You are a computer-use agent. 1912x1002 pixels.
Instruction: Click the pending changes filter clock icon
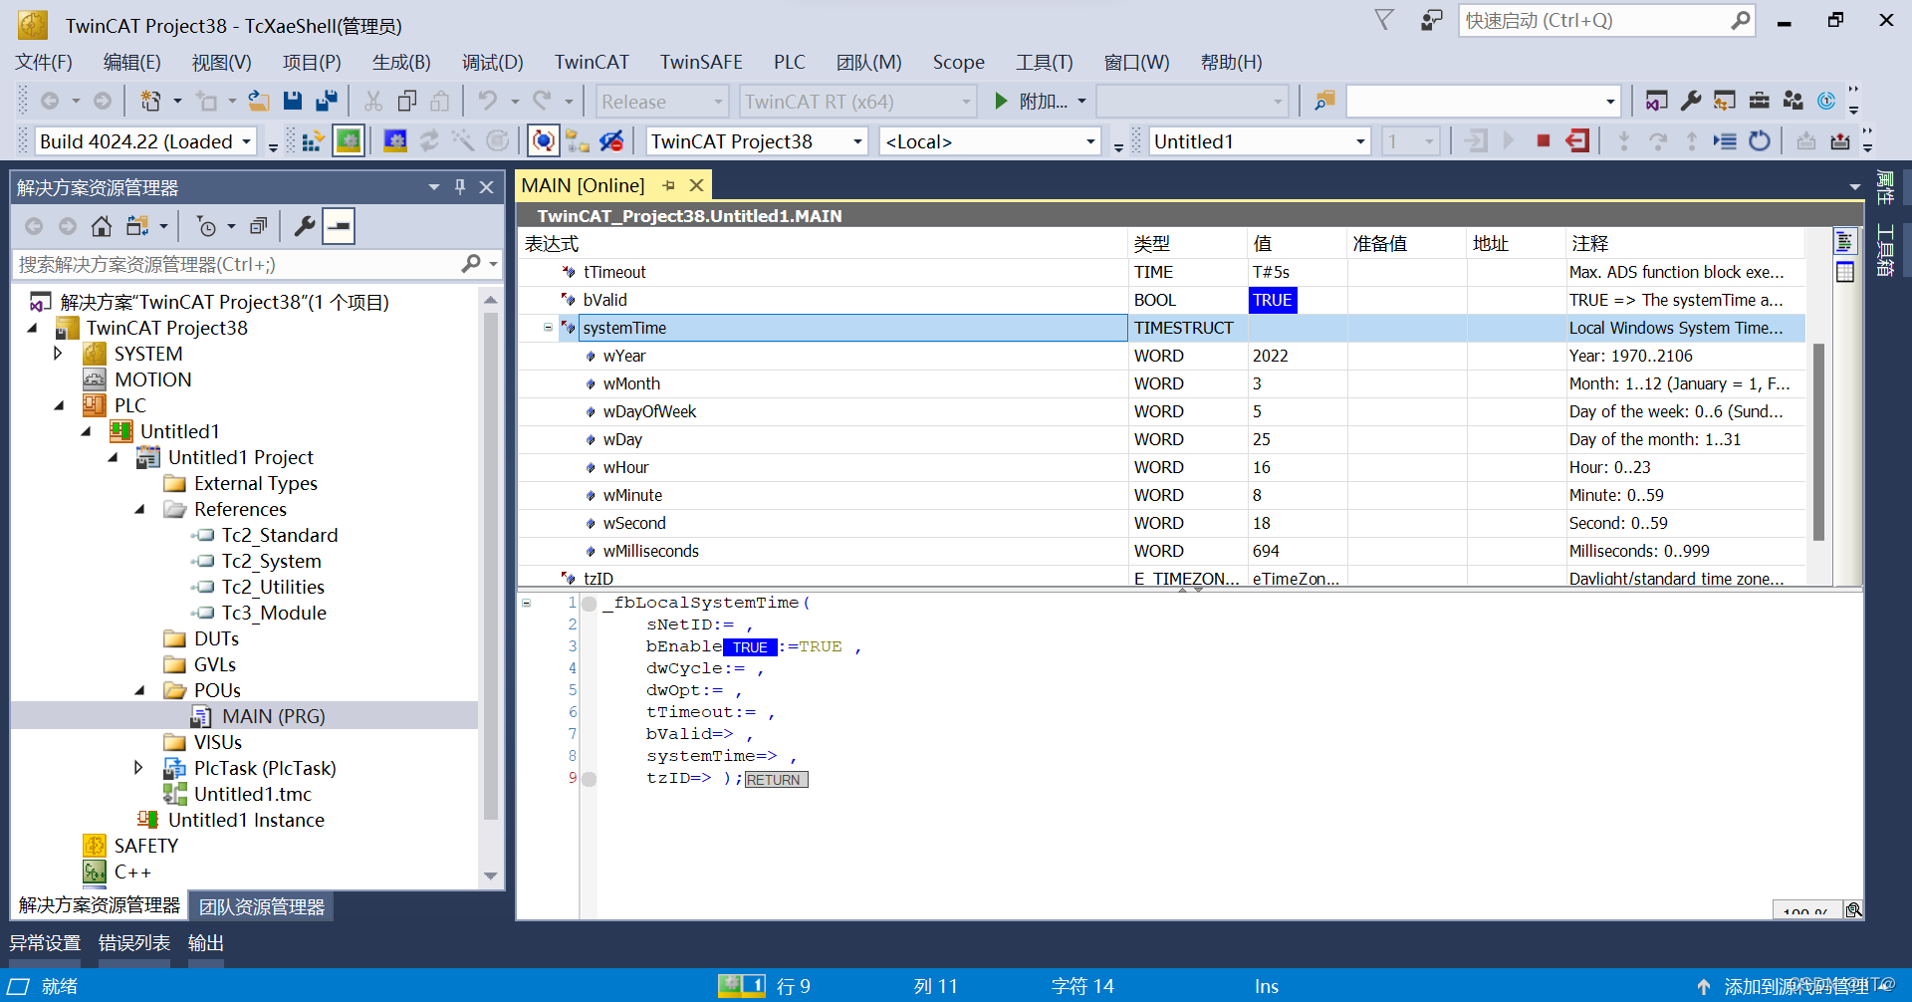point(206,227)
